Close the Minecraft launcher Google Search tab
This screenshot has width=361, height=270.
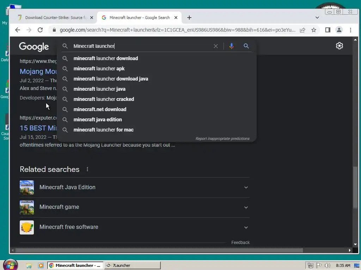pos(176,18)
